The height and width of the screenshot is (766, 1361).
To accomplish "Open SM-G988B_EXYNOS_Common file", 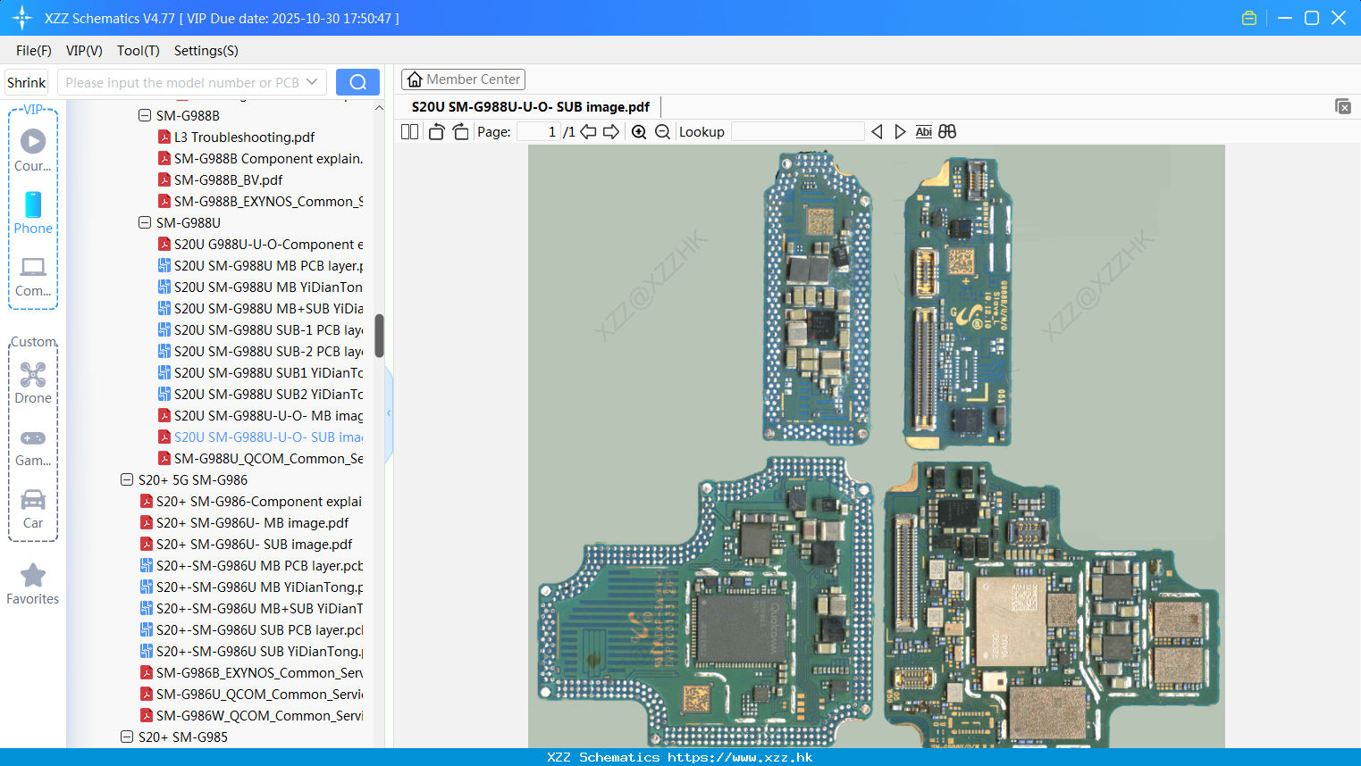I will click(268, 201).
